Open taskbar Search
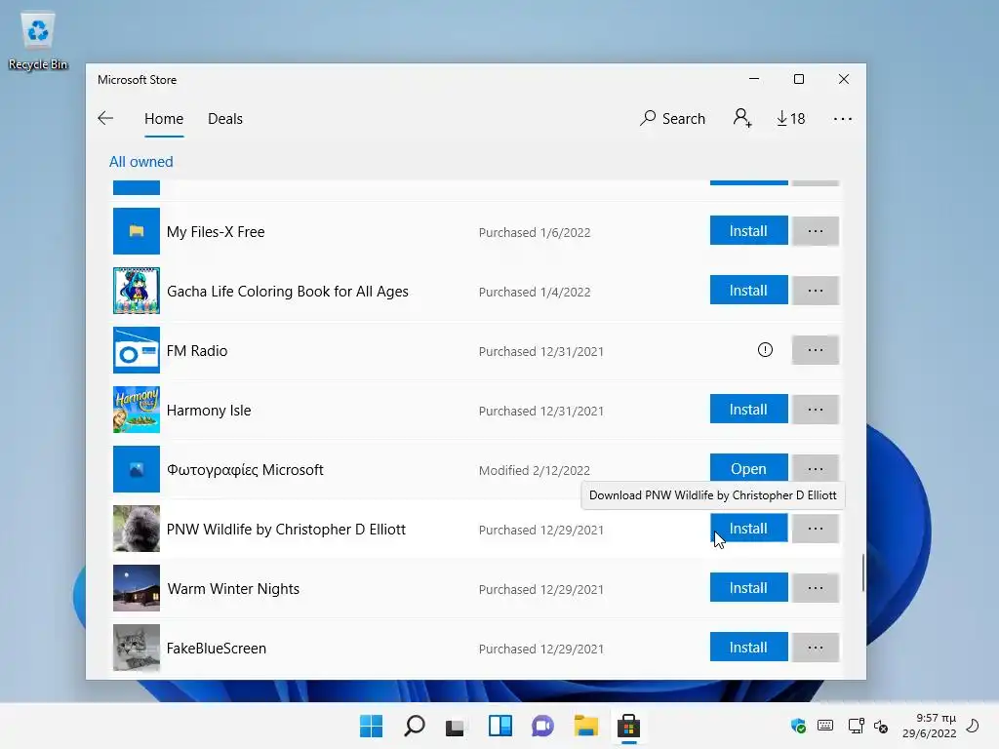Screen dimensions: 999x749 414,726
